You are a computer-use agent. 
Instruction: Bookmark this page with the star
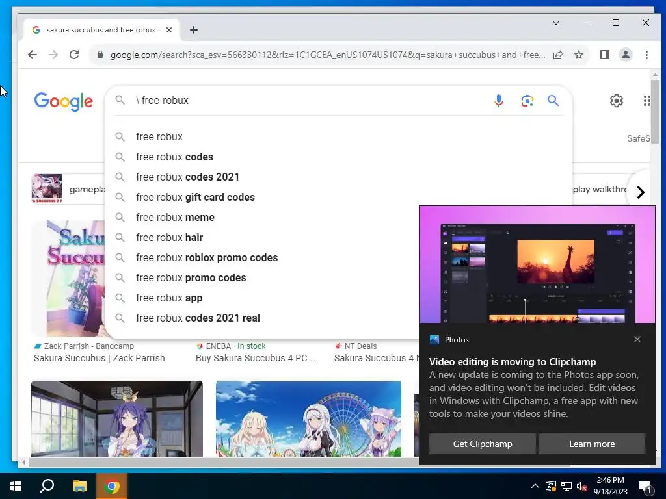(579, 55)
